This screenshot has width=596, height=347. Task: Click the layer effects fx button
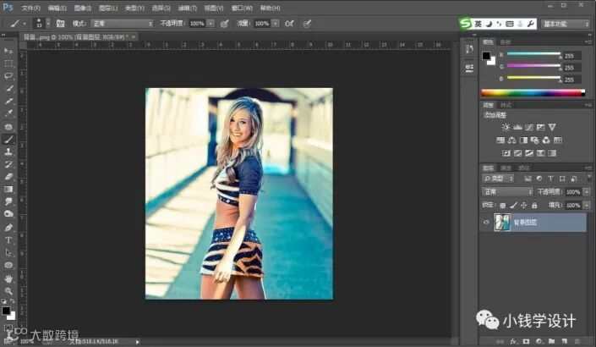click(x=513, y=341)
